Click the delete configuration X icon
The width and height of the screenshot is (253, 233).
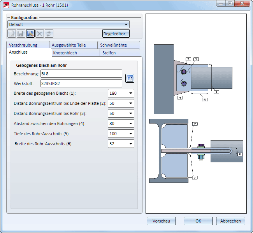pyautogui.click(x=40, y=34)
